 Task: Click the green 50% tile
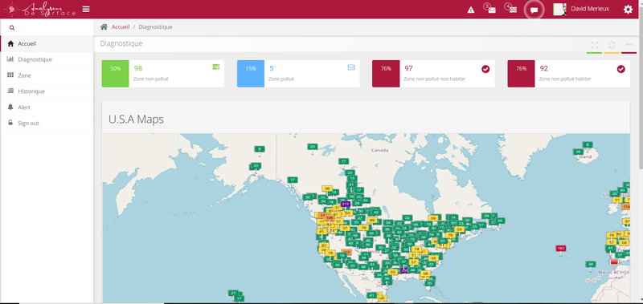[115, 74]
